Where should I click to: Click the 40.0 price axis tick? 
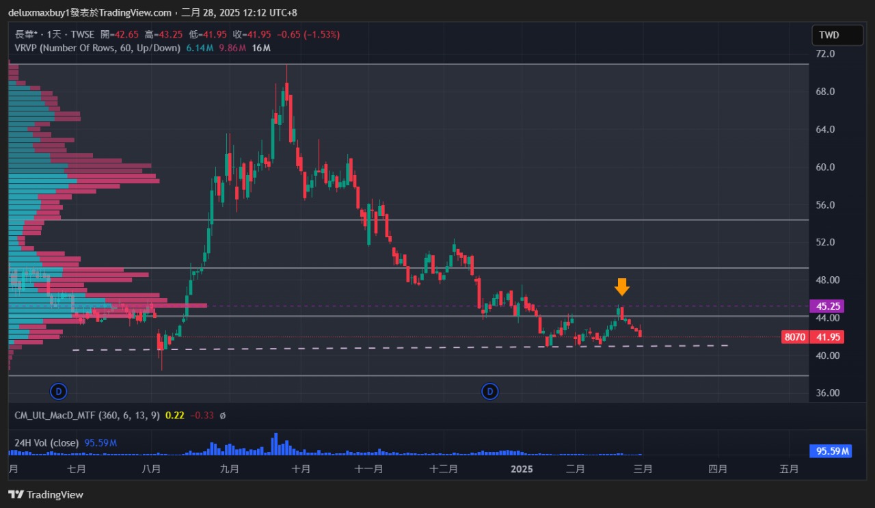(826, 356)
